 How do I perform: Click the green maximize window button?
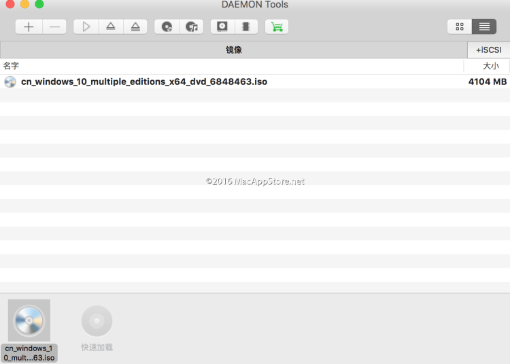[x=39, y=5]
